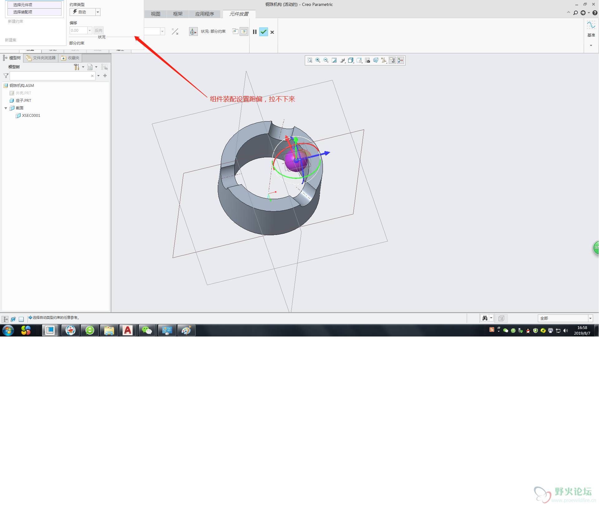
Task: Pause the component placement
Action: (255, 32)
